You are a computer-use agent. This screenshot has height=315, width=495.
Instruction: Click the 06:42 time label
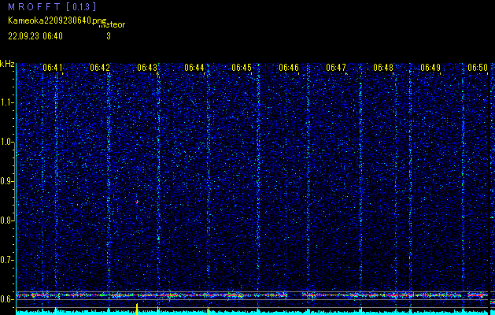coord(100,68)
